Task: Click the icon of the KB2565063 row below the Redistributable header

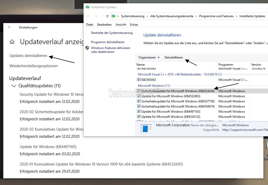Action: coord(139,80)
